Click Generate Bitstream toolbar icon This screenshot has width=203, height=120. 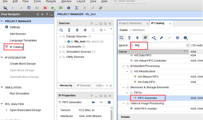pos(61,8)
